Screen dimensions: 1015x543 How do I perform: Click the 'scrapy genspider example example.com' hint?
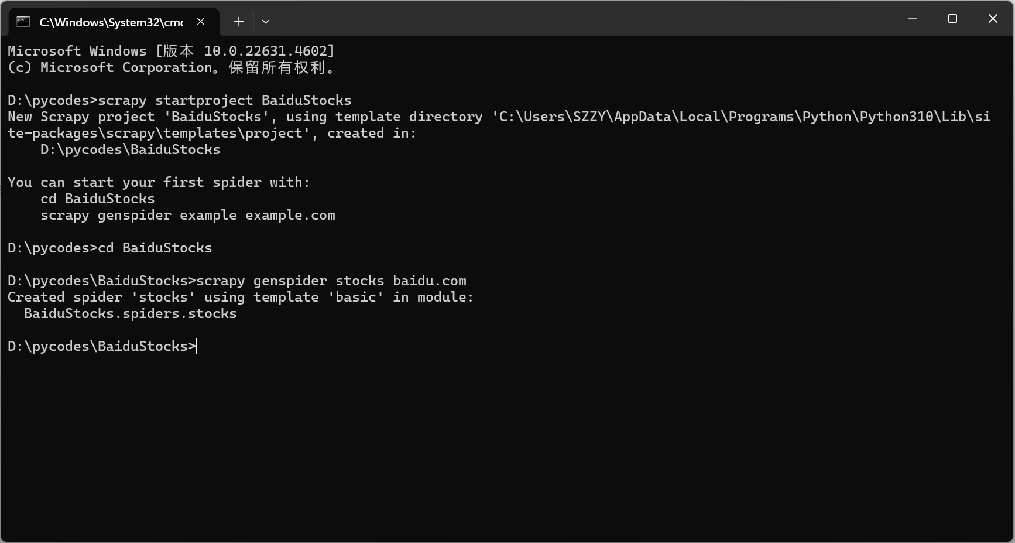[x=187, y=216]
